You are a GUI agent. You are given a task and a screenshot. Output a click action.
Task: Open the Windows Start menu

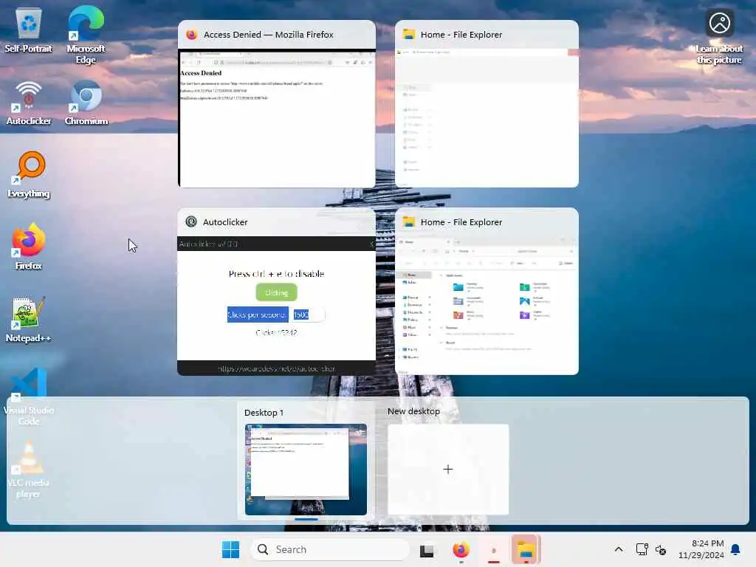(x=230, y=549)
